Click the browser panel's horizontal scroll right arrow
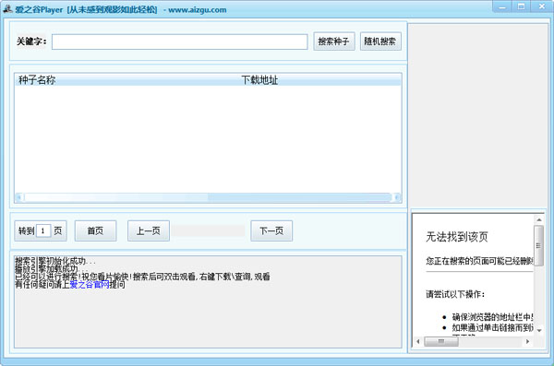554x366 pixels. tap(528, 341)
